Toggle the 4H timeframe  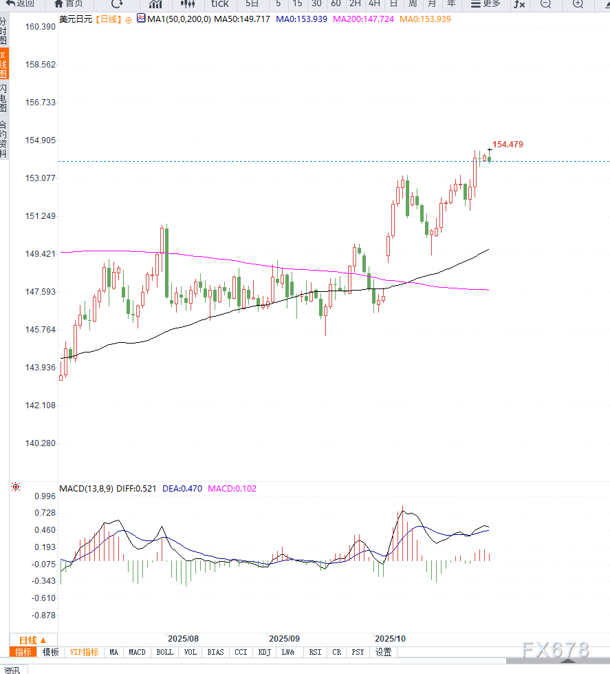pos(374,3)
